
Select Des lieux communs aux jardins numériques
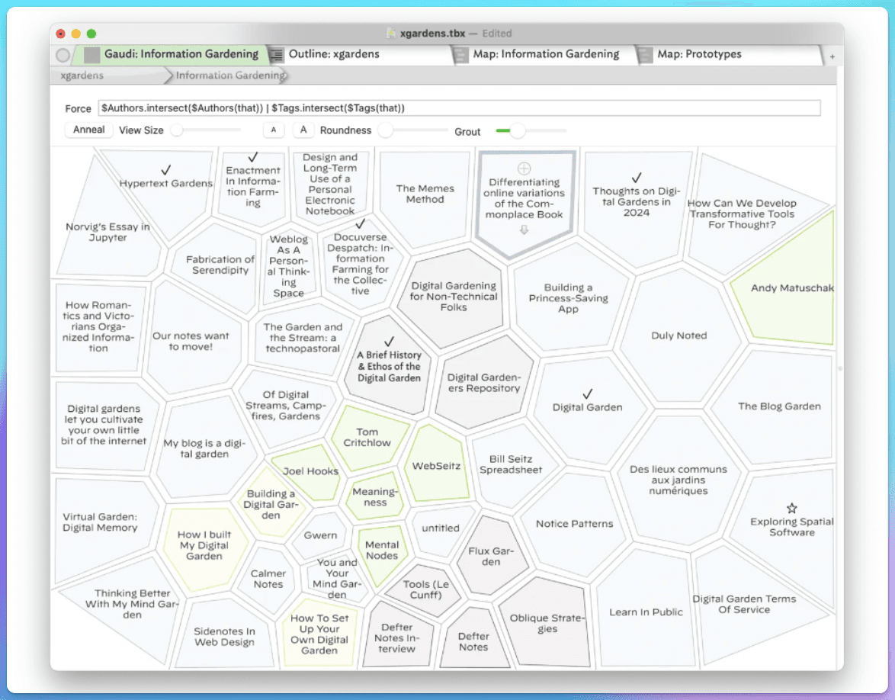click(x=678, y=480)
